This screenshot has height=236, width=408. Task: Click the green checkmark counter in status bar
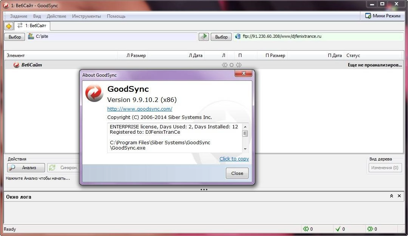pyautogui.click(x=338, y=229)
